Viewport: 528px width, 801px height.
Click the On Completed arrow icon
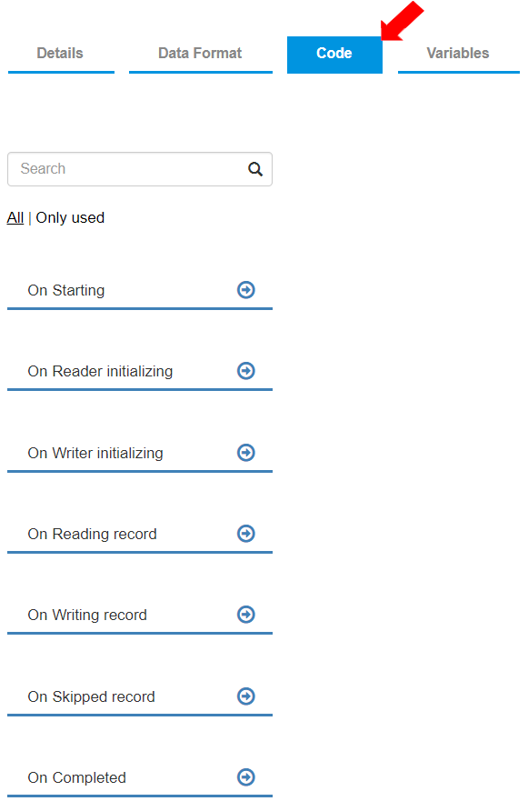pyautogui.click(x=245, y=777)
